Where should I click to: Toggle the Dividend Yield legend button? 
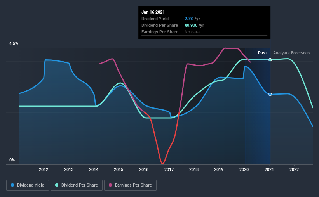[28, 185]
